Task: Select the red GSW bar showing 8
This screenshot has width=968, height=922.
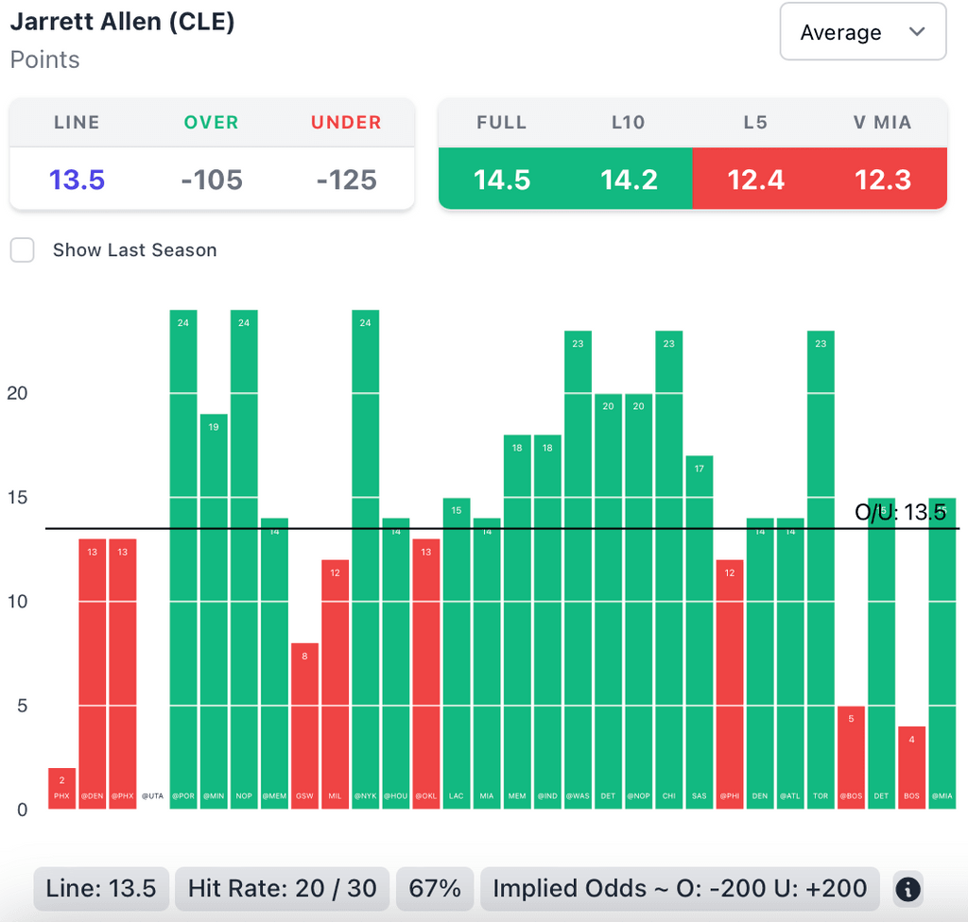Action: pos(304,726)
